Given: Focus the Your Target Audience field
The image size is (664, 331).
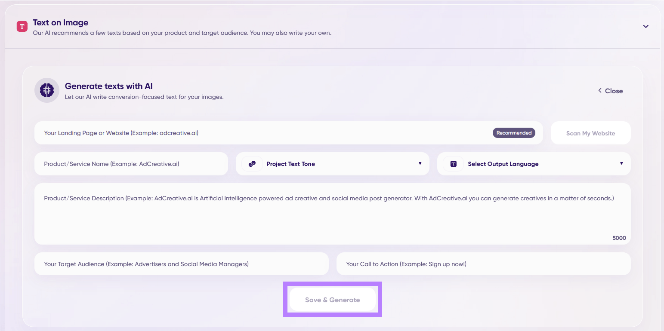Looking at the screenshot, I should 181,264.
